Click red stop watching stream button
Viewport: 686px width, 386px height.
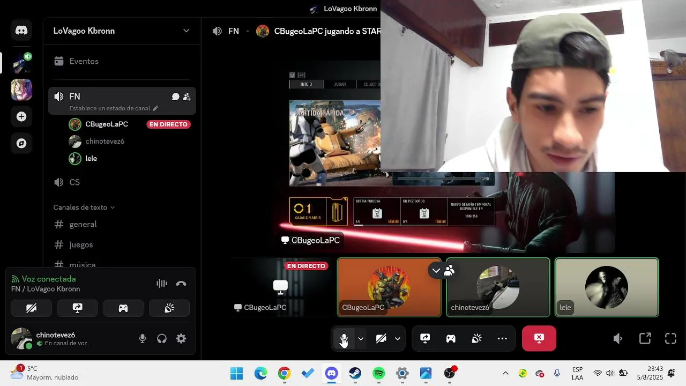pyautogui.click(x=539, y=338)
